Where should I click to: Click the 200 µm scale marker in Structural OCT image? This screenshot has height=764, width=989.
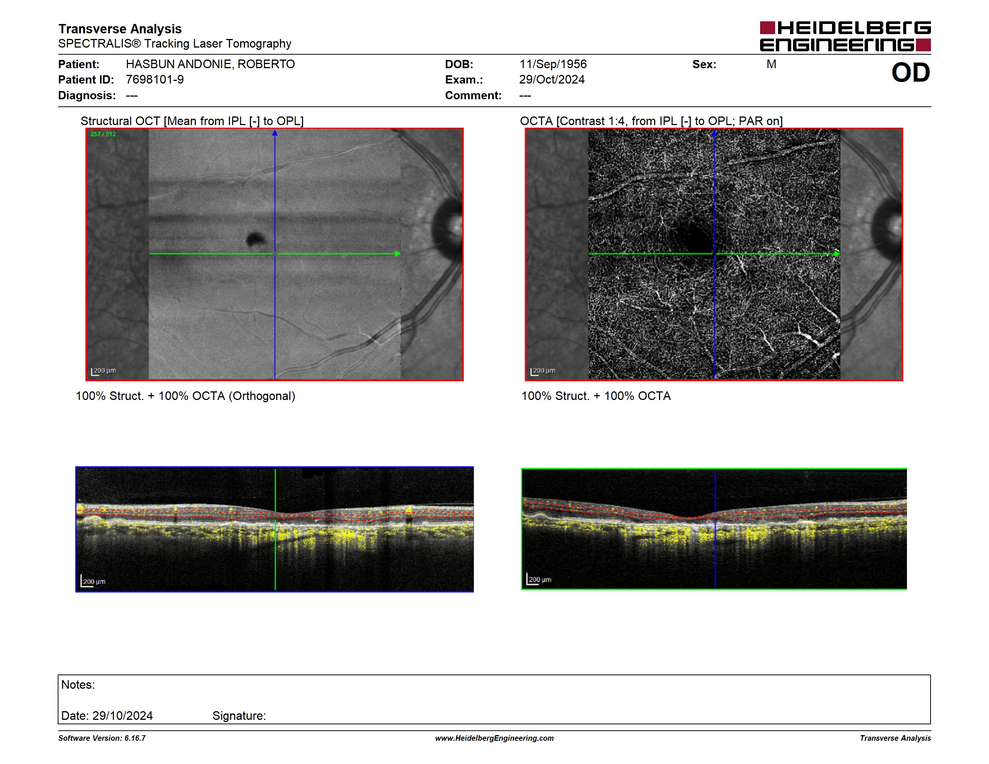click(x=104, y=371)
